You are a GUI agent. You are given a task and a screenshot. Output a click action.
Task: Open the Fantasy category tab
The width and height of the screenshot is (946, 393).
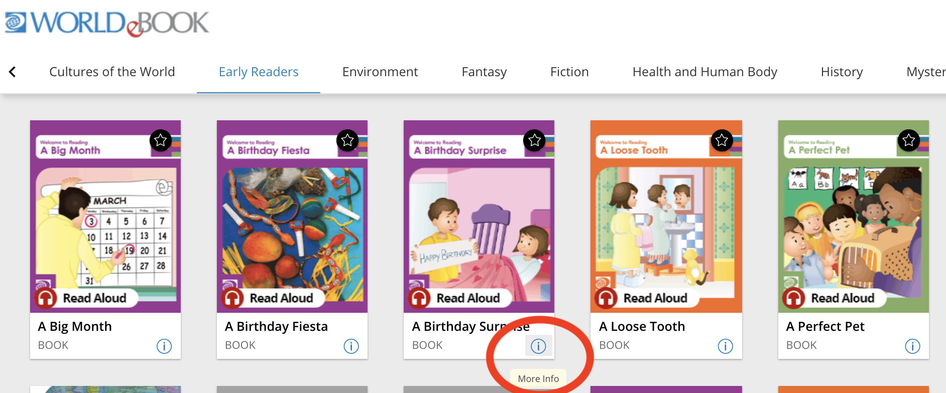click(484, 72)
